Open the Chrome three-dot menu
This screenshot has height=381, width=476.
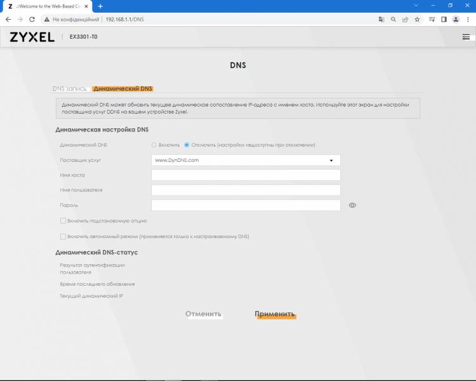(x=468, y=20)
